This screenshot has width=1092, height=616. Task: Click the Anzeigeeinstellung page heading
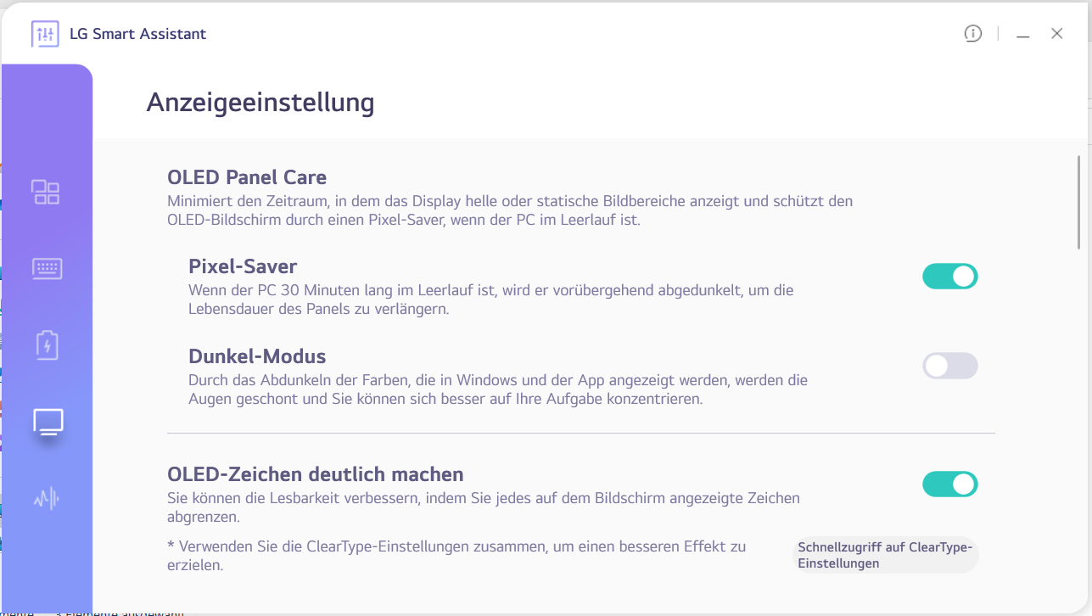260,103
